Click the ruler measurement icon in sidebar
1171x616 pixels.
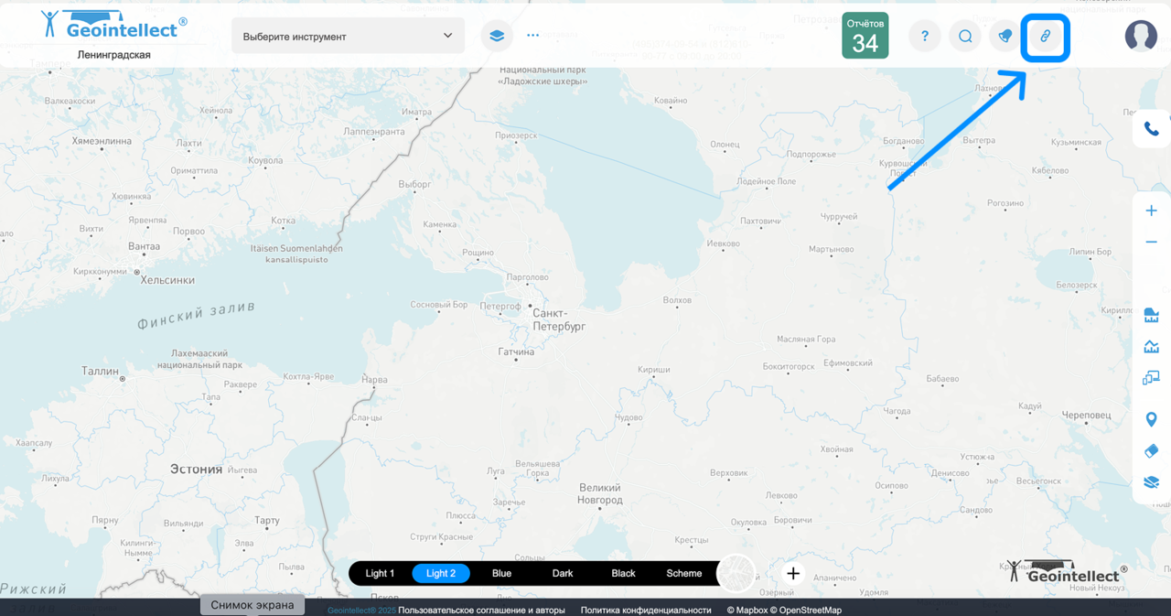1151,316
